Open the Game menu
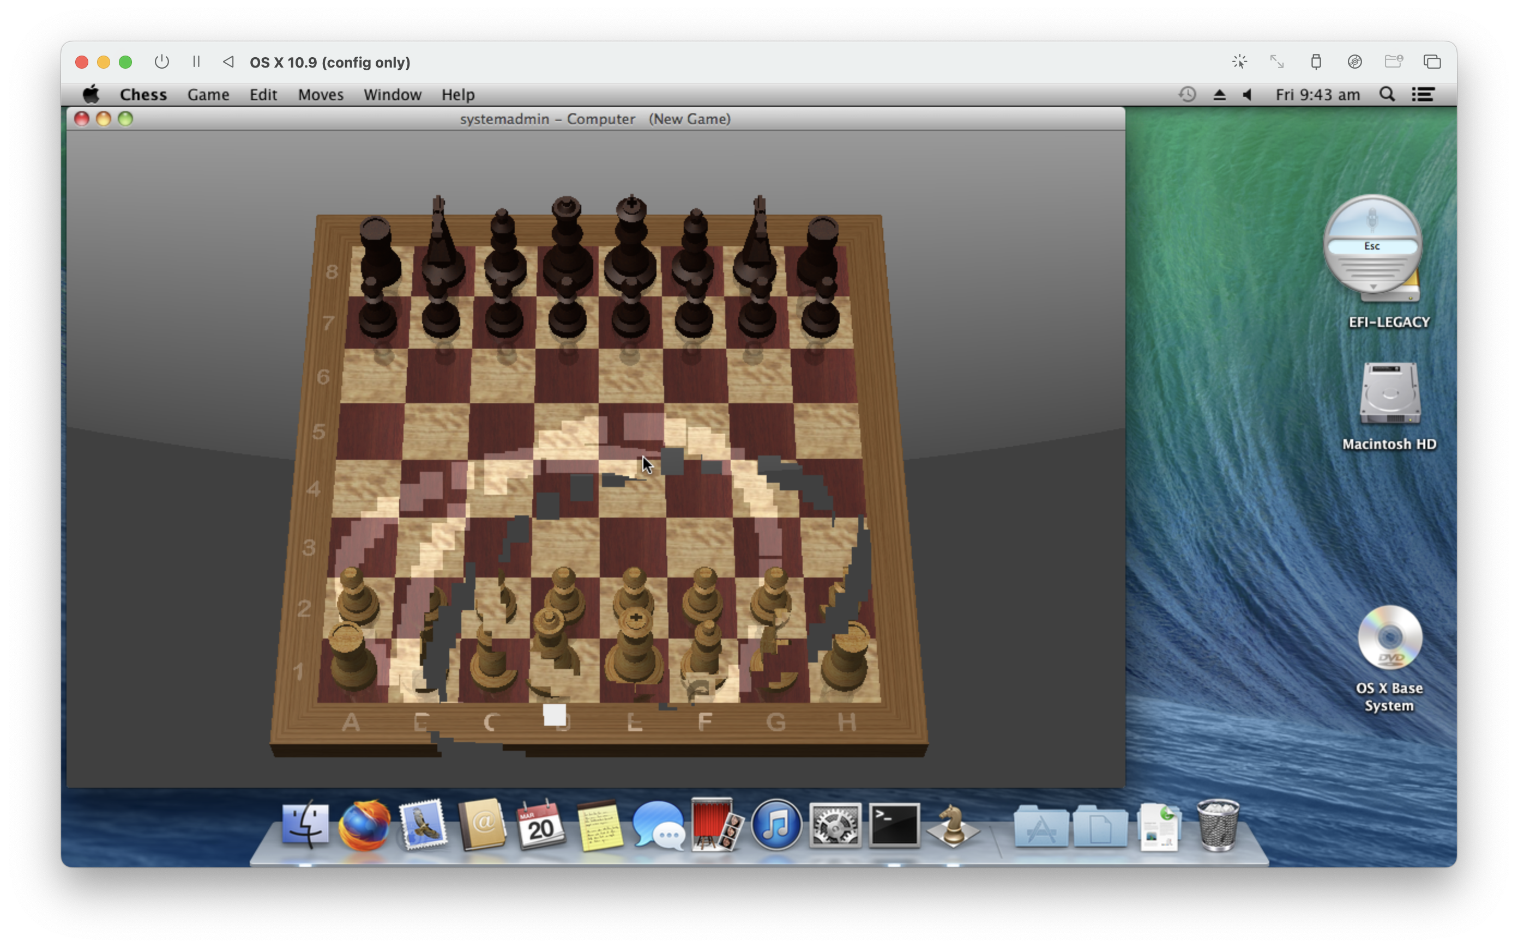Screen dimensions: 1518x948 [x=208, y=95]
